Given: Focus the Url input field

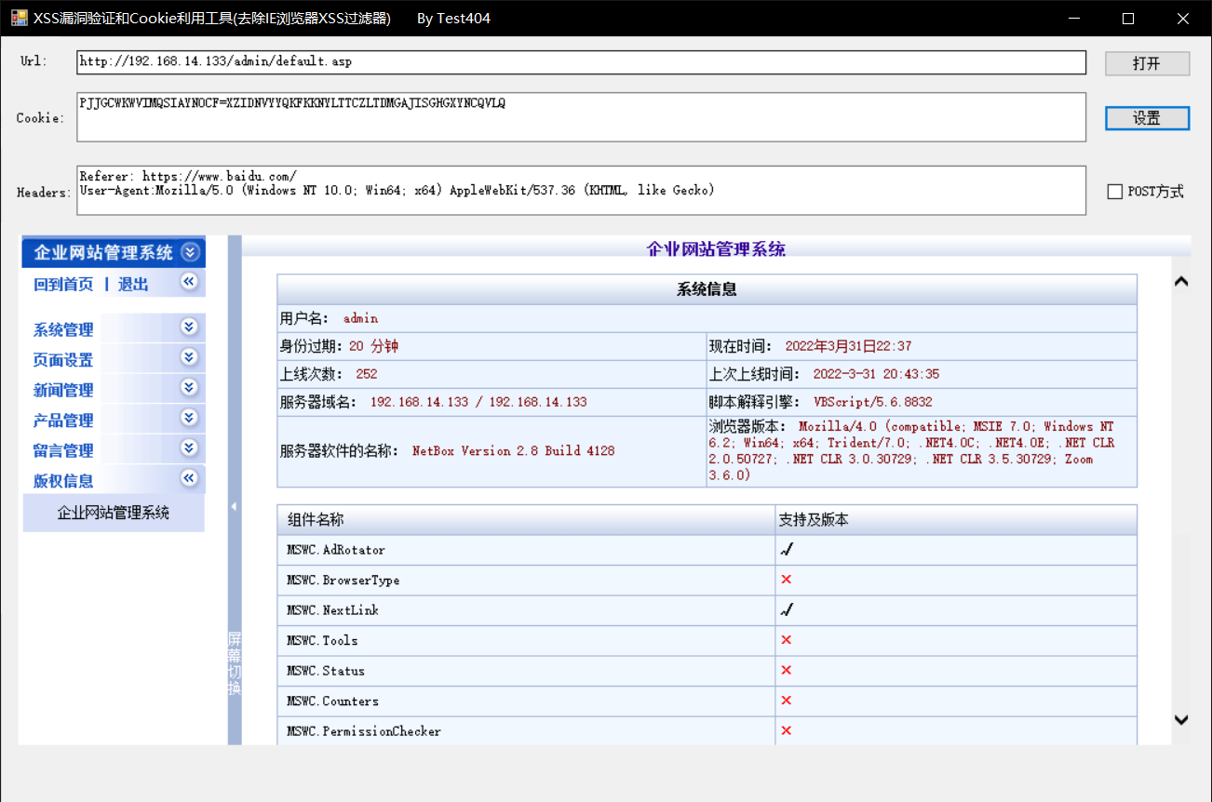Looking at the screenshot, I should 581,62.
